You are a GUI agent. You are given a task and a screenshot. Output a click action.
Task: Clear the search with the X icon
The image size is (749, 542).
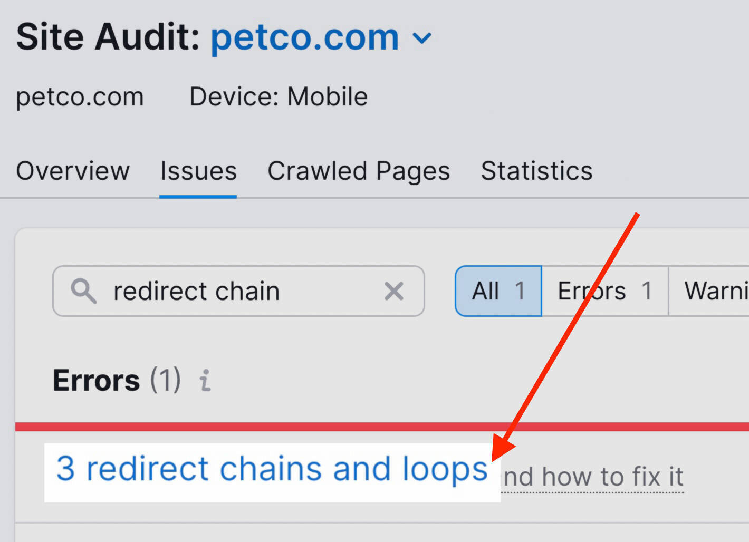tap(394, 291)
